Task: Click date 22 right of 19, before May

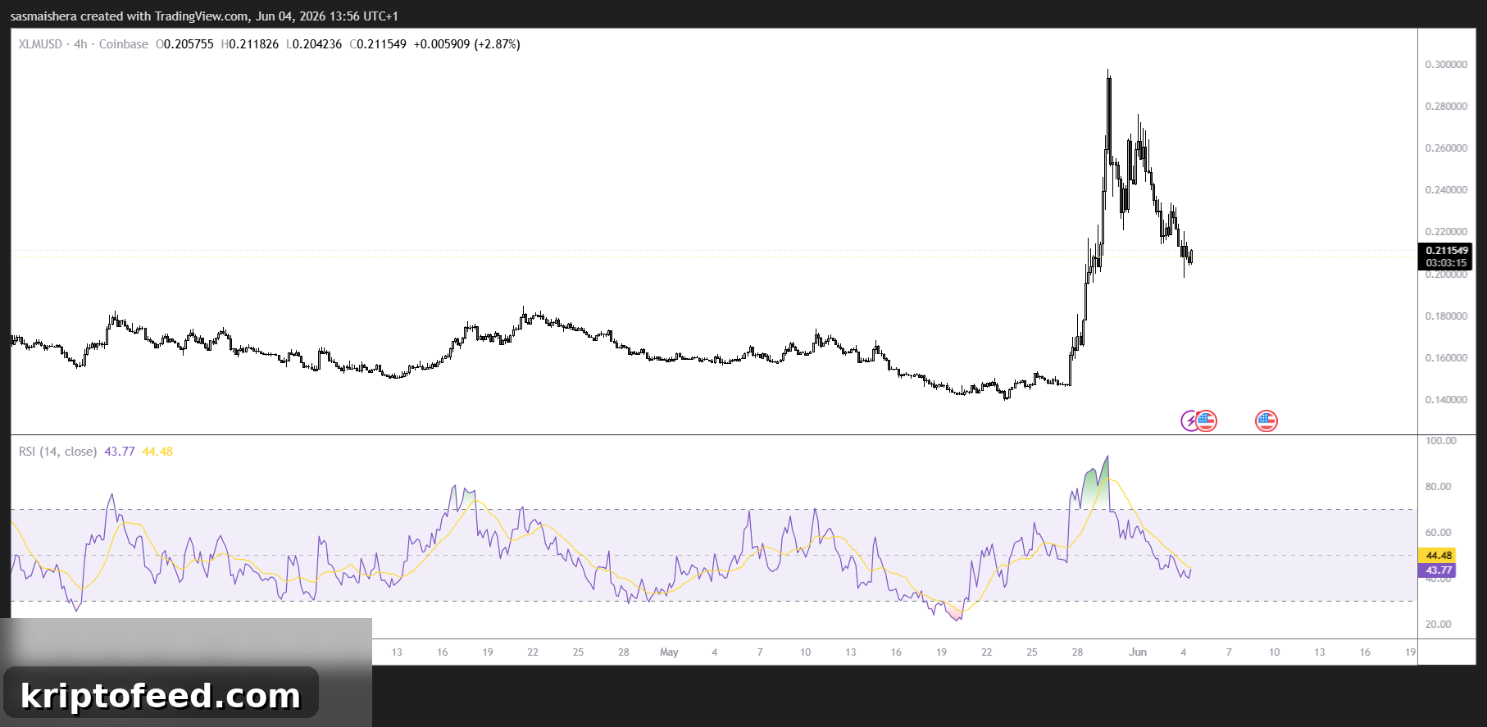Action: (x=533, y=652)
